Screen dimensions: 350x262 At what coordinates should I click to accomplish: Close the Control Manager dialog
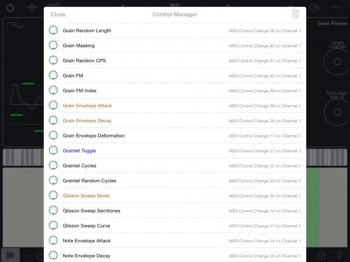click(58, 15)
